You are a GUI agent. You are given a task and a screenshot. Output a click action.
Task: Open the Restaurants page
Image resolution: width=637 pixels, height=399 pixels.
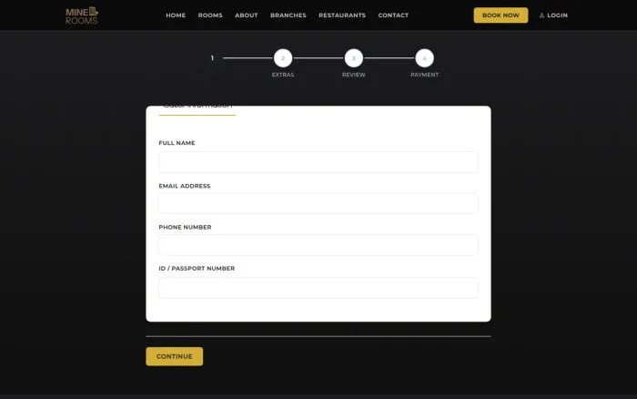point(342,15)
